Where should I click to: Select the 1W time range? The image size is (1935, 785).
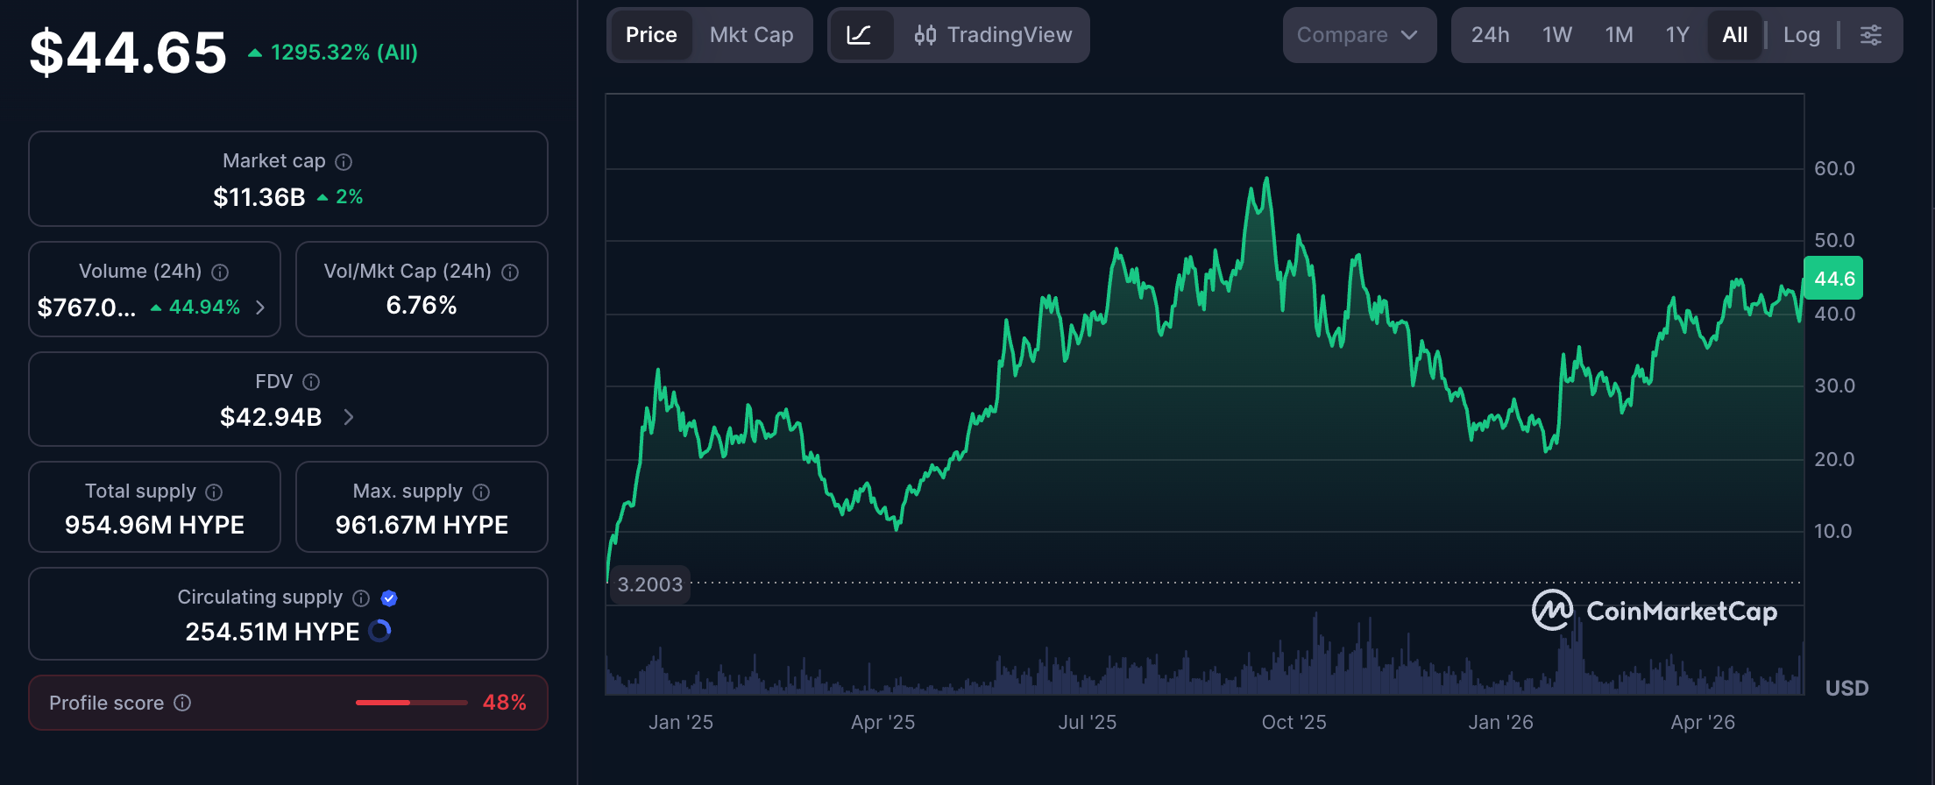[x=1557, y=35]
